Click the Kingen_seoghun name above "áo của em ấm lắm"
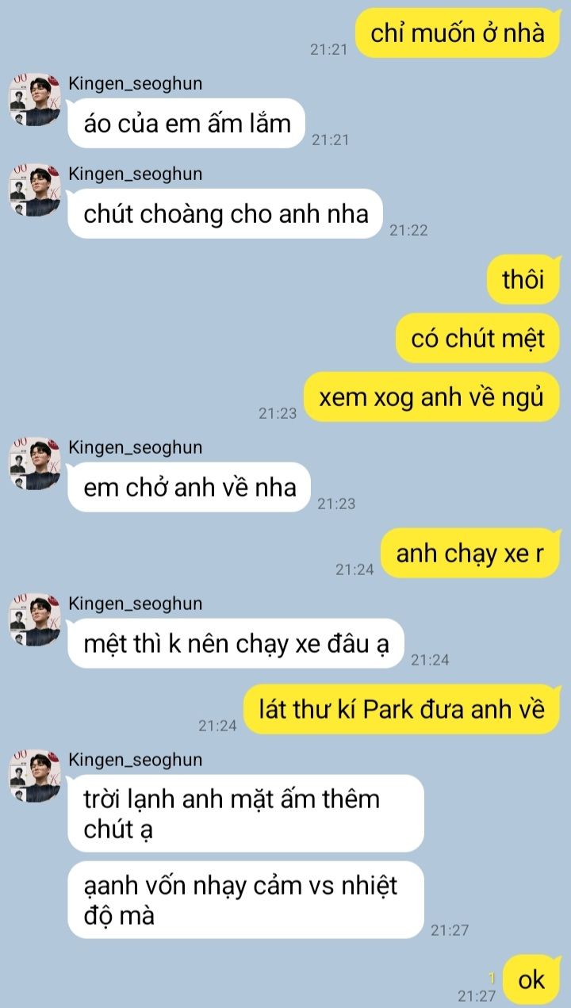Viewport: 571px width, 1008px height. (136, 83)
